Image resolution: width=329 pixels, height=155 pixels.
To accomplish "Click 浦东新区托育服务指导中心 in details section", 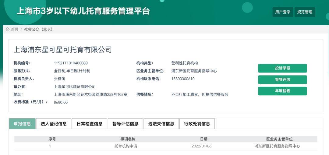I will [194, 71].
